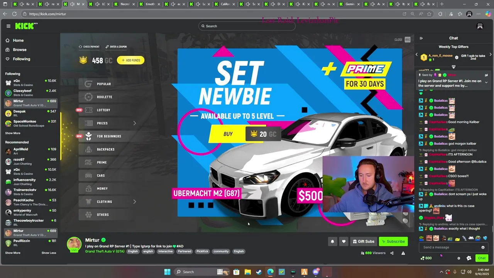Expand the pinned chat message
Image resolution: width=494 pixels, height=278 pixels.
(486, 82)
